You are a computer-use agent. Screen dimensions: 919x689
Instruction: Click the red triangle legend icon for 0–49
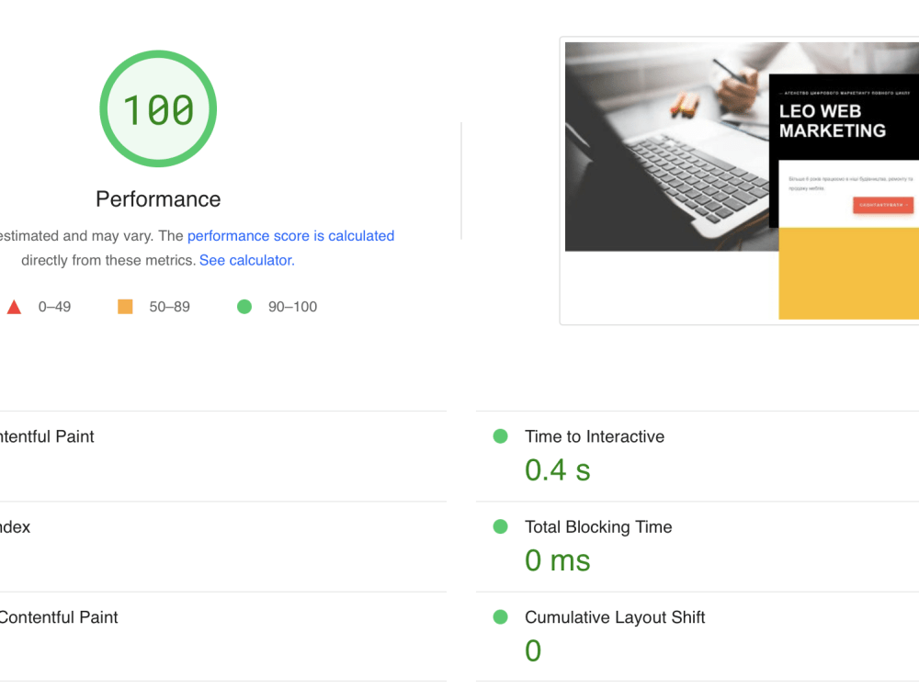pyautogui.click(x=15, y=306)
